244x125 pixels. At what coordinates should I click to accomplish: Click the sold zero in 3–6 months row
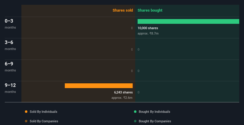coord(132,49)
